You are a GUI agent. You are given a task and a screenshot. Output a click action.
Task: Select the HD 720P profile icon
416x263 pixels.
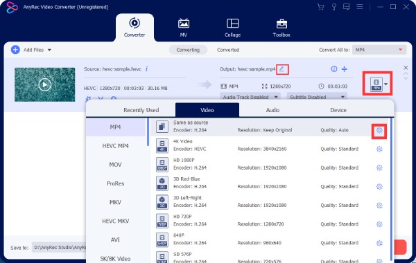tap(162, 221)
